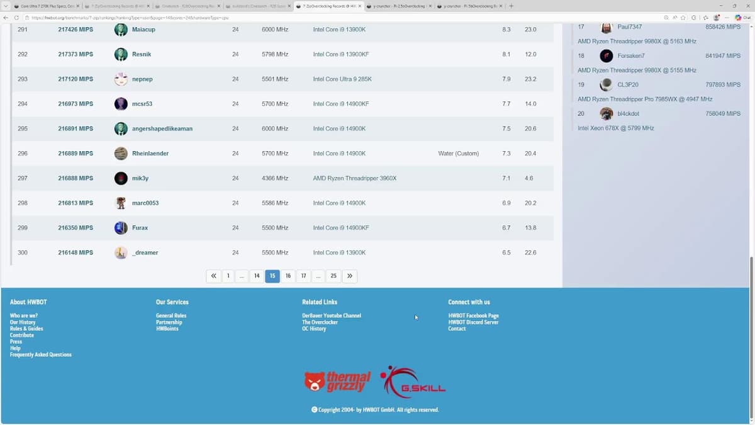Open General Rules footer link

[171, 316]
